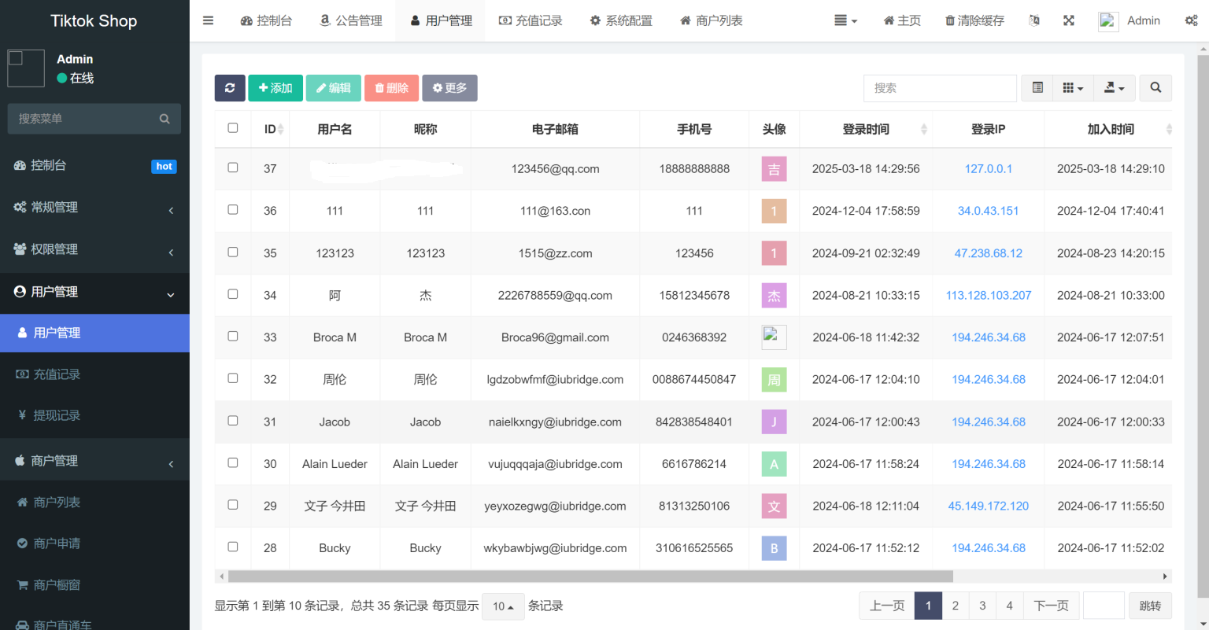This screenshot has height=630, width=1209.
Task: Open the language translate icon
Action: (x=1034, y=20)
